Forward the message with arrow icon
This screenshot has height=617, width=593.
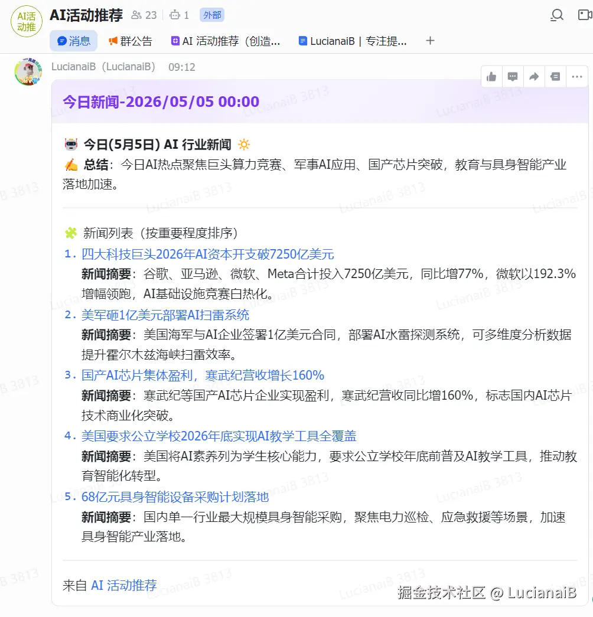(x=534, y=77)
